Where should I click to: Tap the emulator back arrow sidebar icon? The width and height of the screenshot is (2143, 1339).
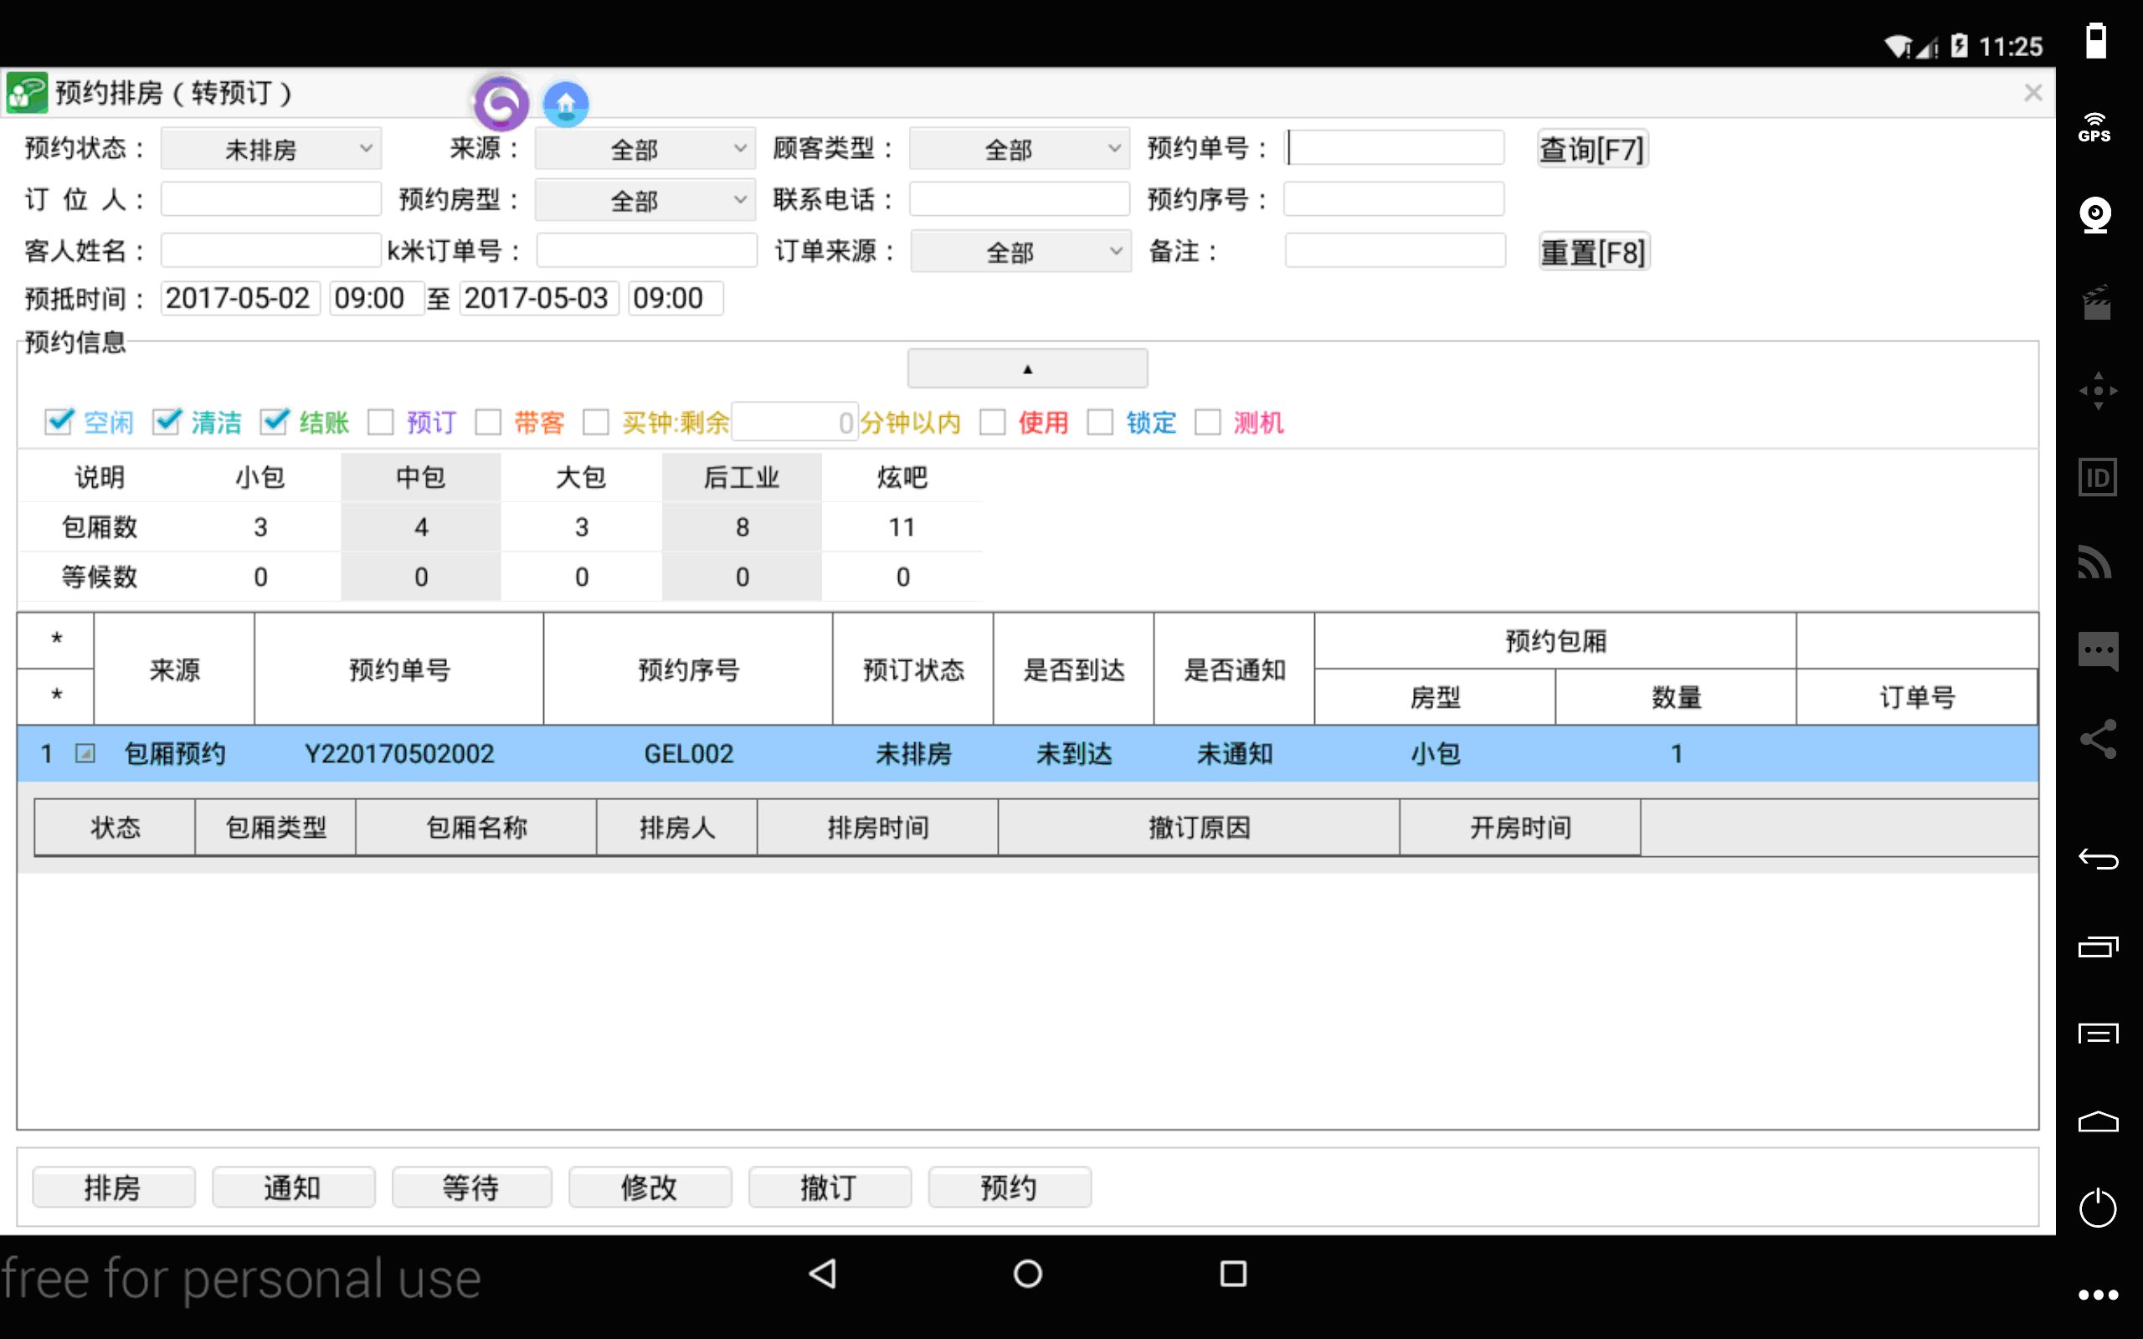(2098, 858)
